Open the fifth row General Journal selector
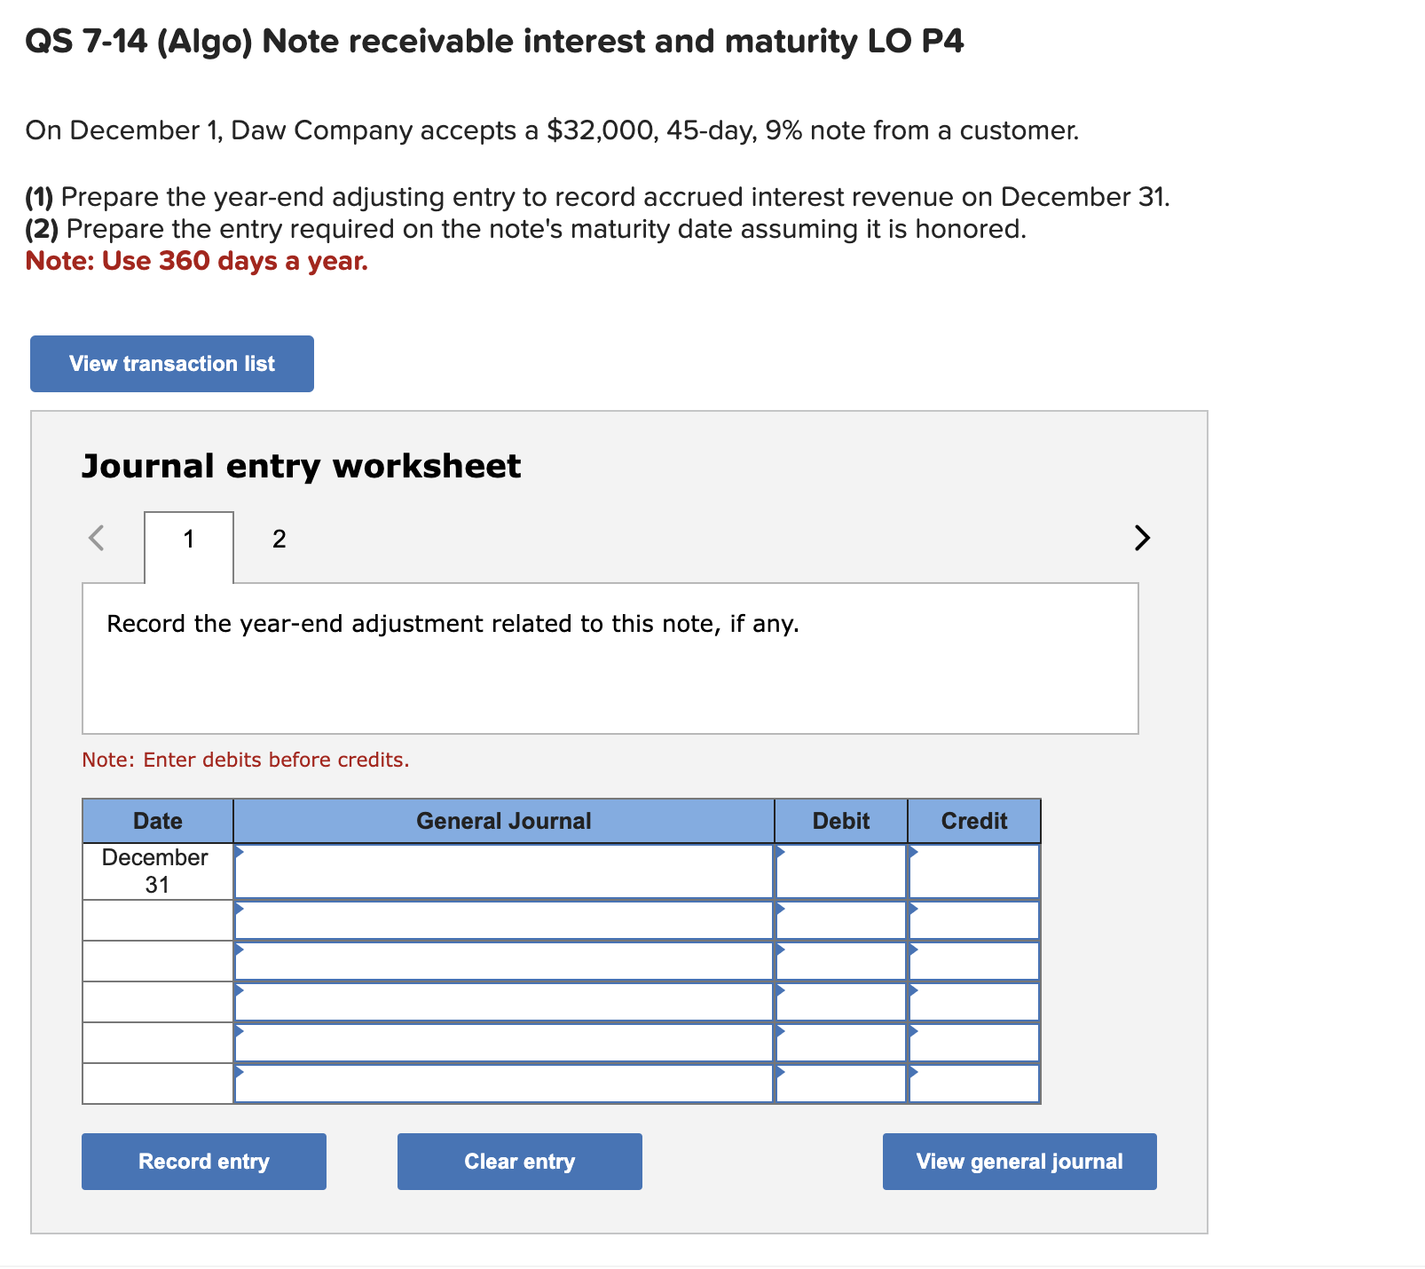 coord(240,1038)
